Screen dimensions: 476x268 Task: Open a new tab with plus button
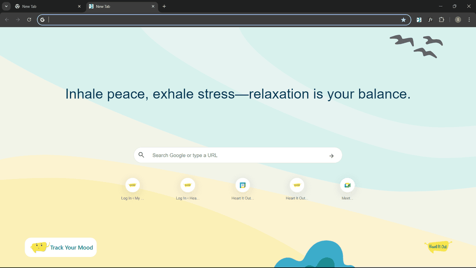pos(164,6)
